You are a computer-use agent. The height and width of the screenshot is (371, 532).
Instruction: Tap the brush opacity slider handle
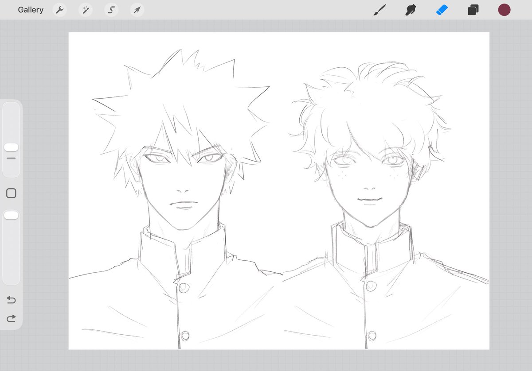pos(11,215)
